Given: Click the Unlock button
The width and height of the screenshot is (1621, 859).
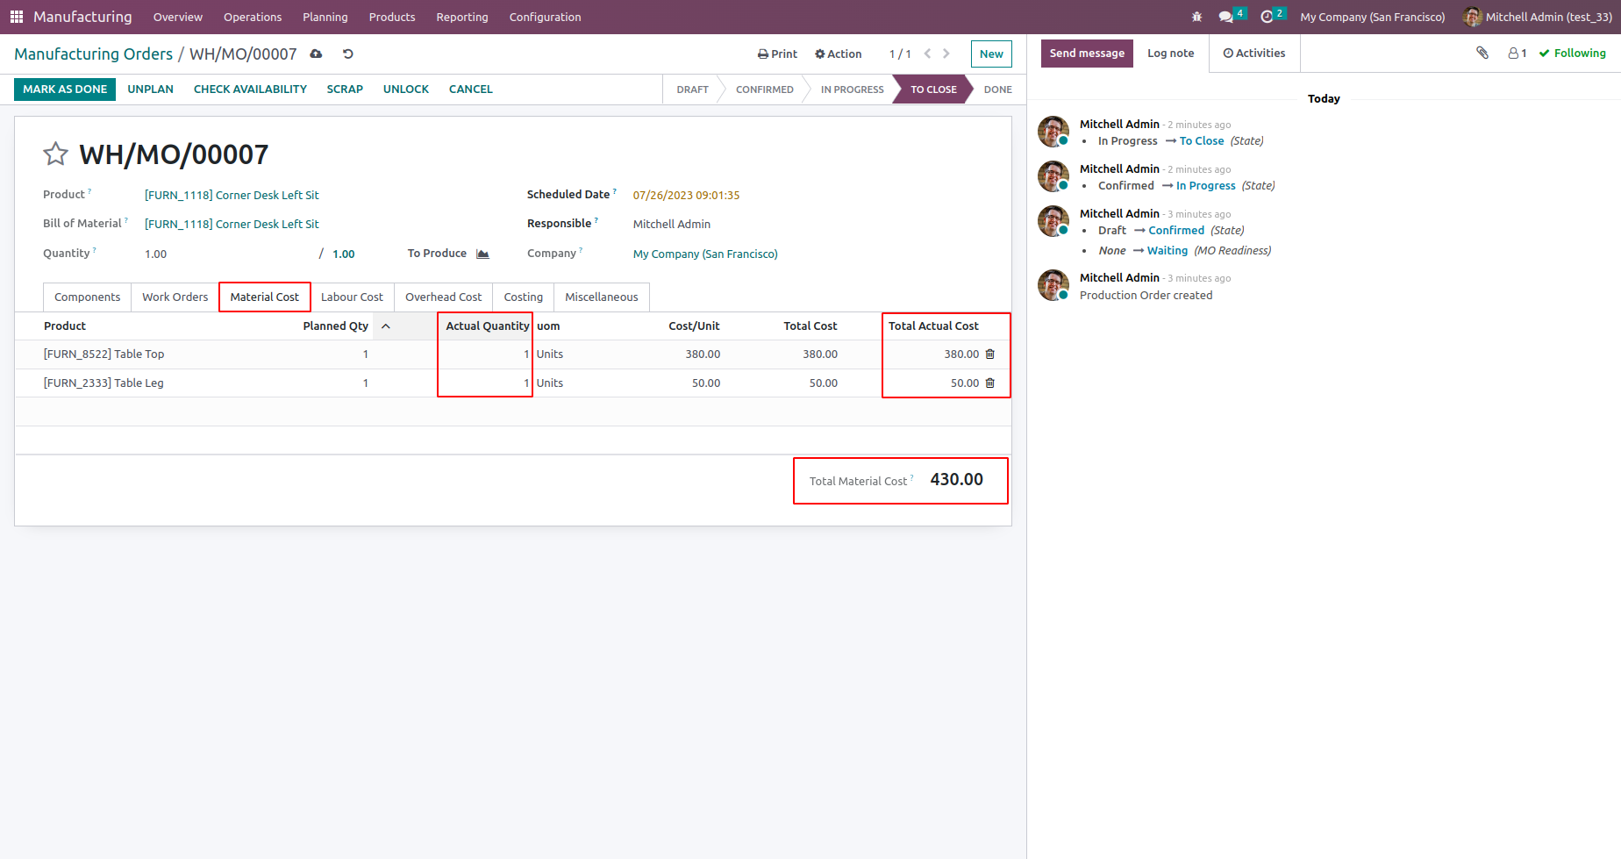Looking at the screenshot, I should [x=406, y=89].
